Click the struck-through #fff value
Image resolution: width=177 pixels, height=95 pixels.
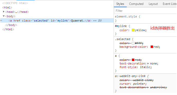[x=139, y=43]
